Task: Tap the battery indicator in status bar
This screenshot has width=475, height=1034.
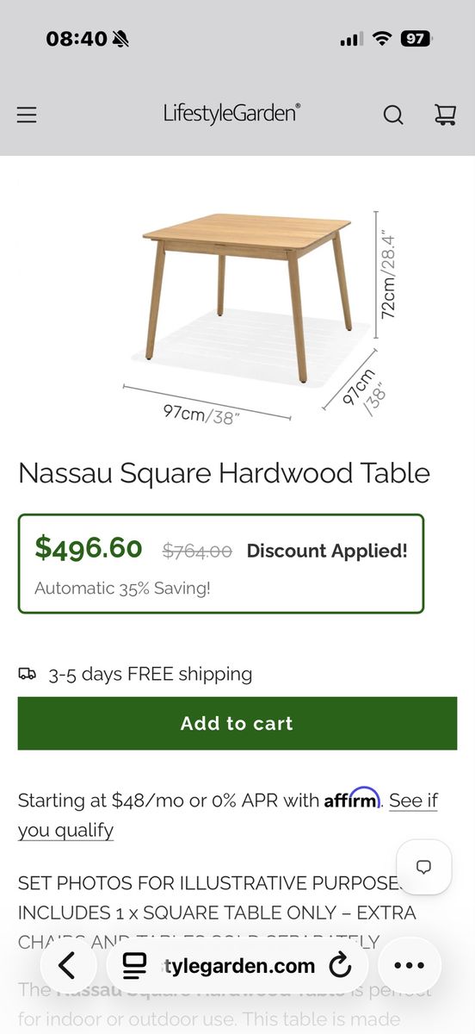Action: coord(416,39)
